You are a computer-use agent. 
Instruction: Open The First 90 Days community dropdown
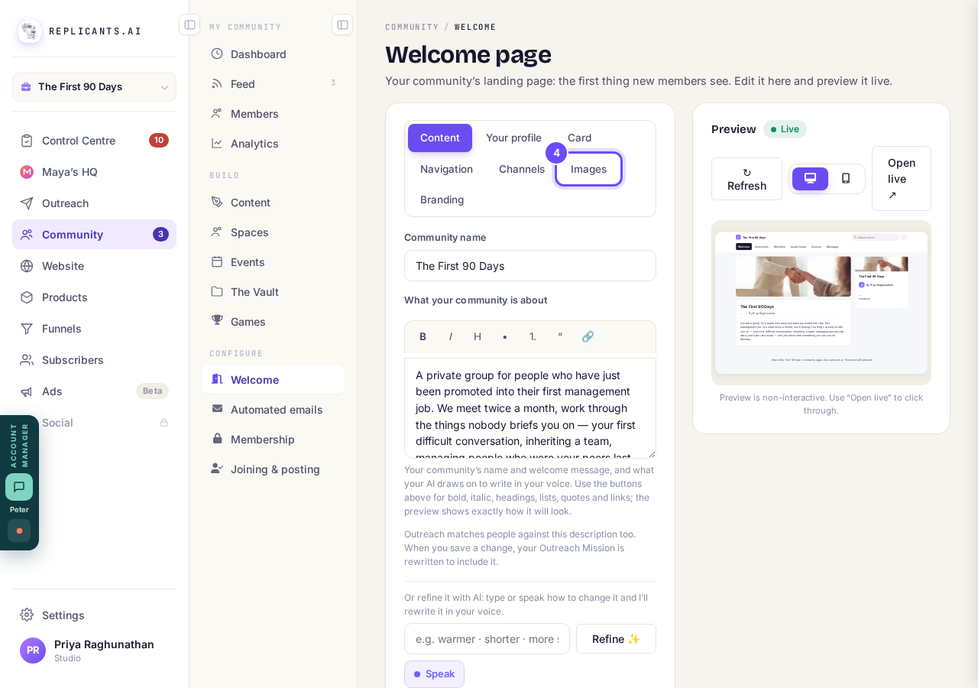point(94,87)
